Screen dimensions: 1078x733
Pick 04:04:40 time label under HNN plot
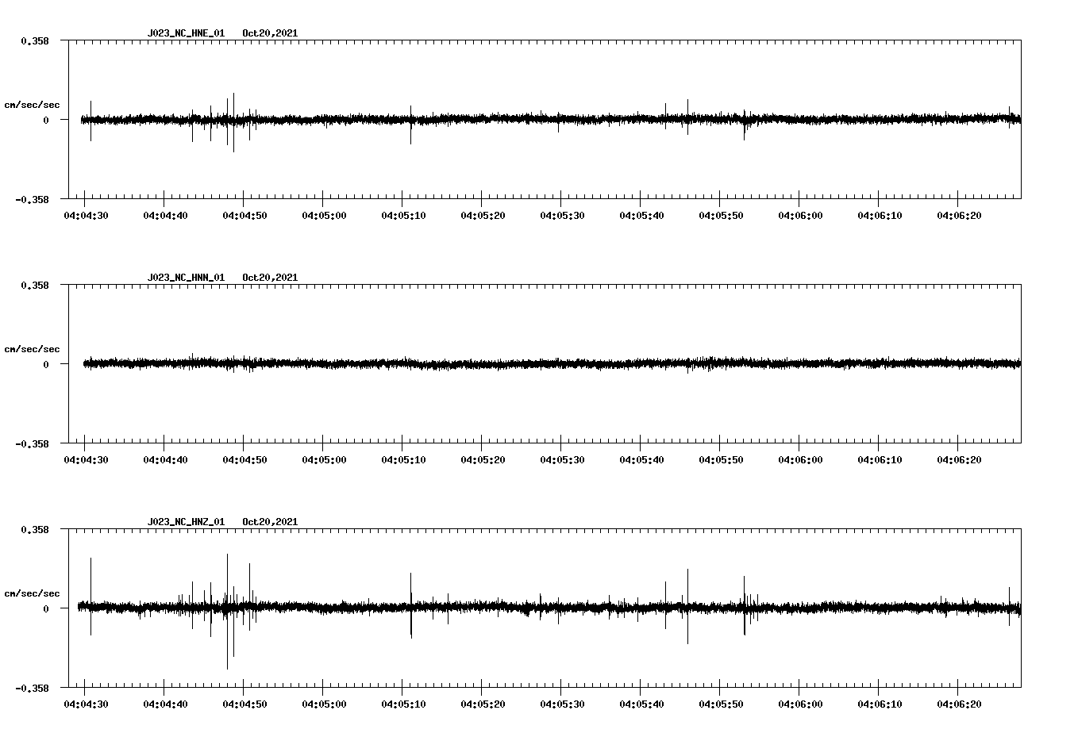[x=165, y=460]
